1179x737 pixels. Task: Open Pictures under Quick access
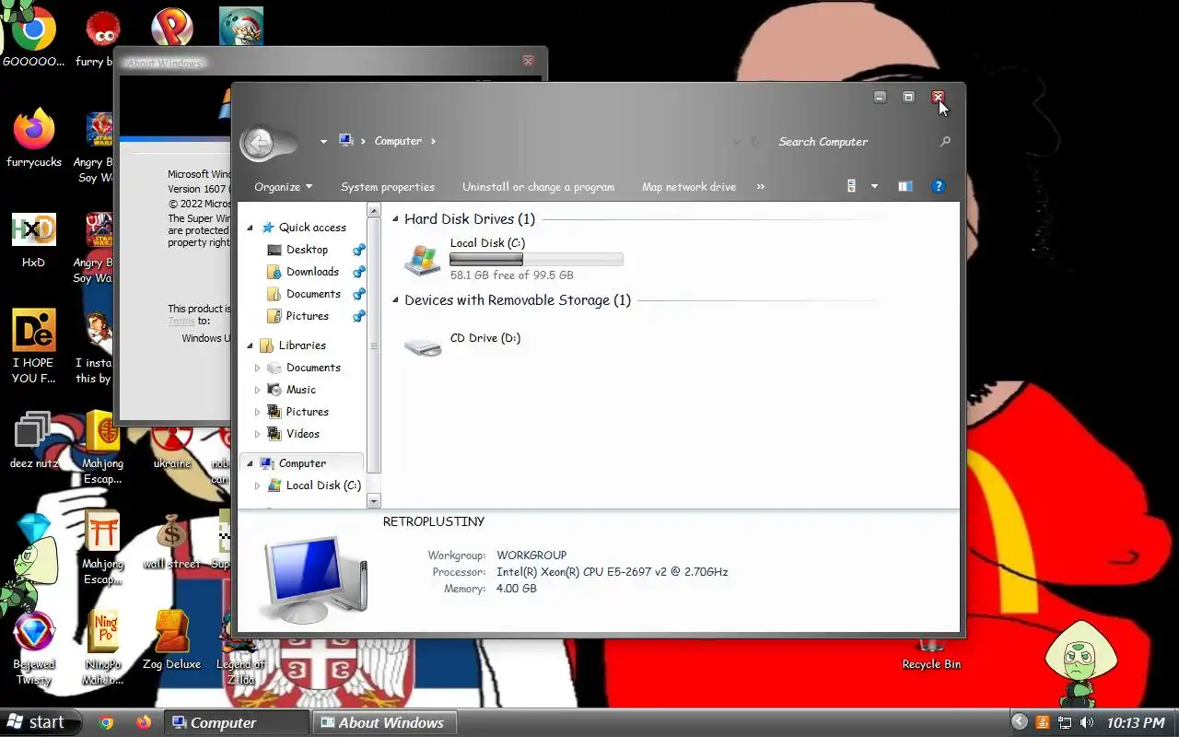click(307, 316)
